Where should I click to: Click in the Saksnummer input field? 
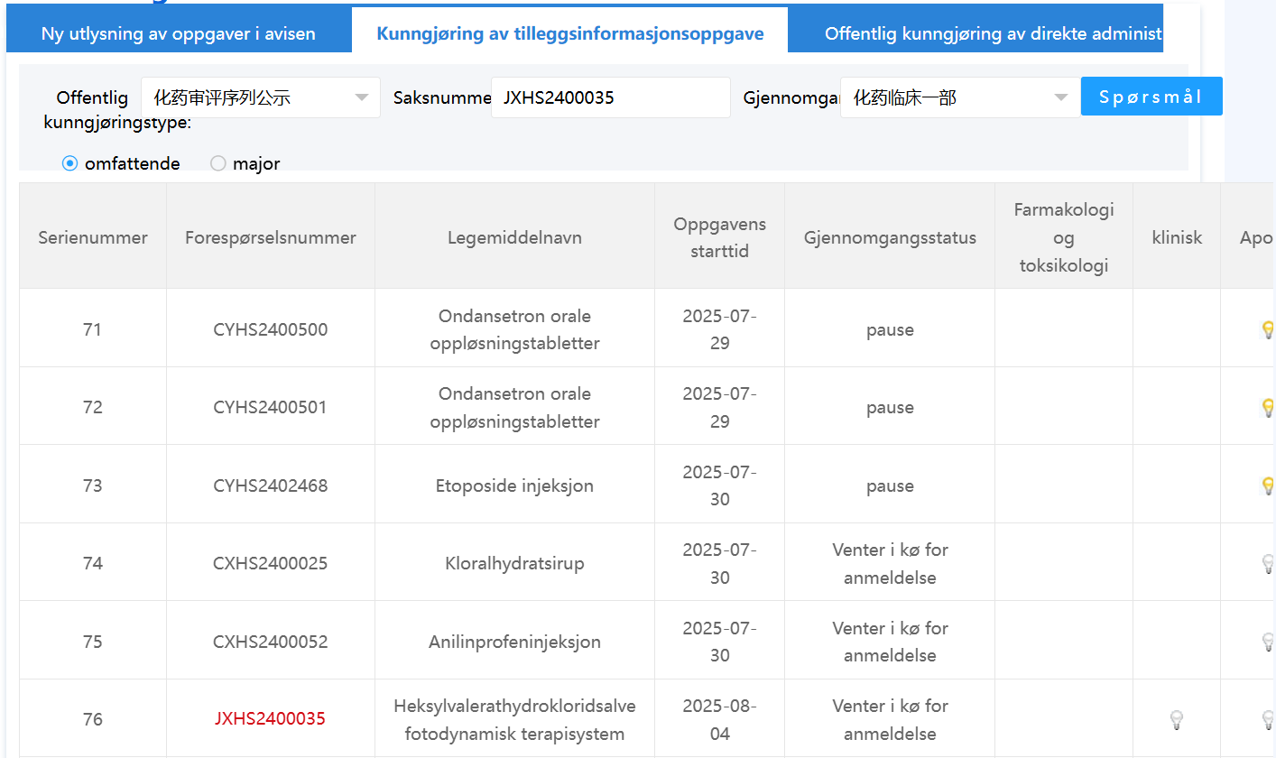click(x=610, y=97)
